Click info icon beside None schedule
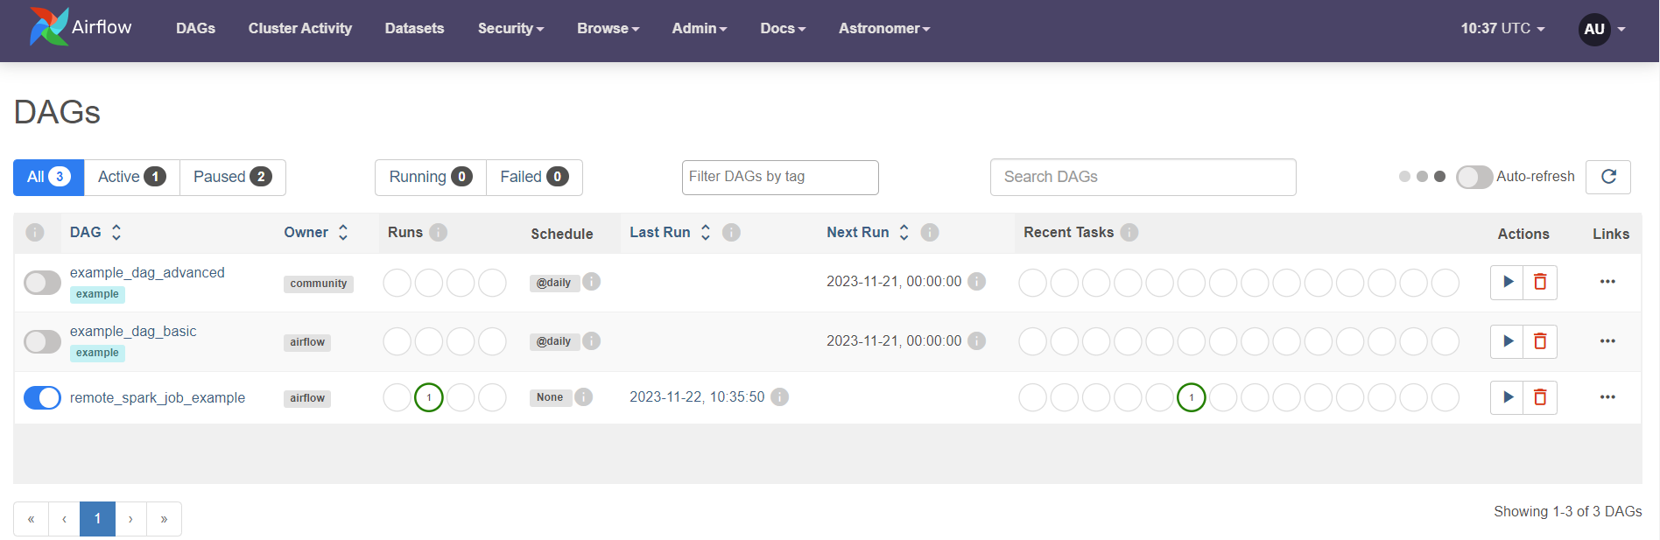The width and height of the screenshot is (1660, 540). 584,396
